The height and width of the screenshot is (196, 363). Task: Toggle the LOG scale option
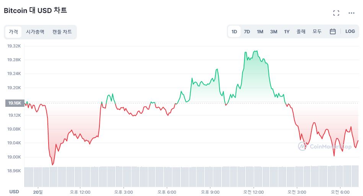pos(350,31)
